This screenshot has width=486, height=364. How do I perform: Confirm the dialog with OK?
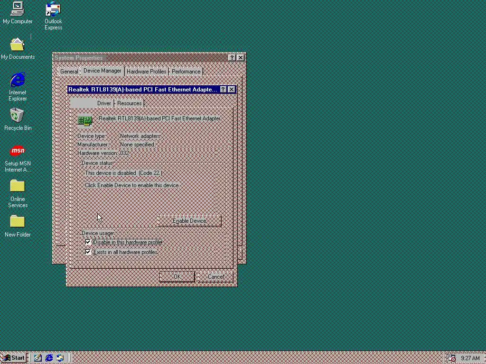(x=177, y=277)
